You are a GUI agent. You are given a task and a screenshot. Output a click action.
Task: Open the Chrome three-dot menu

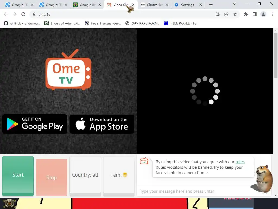272,14
